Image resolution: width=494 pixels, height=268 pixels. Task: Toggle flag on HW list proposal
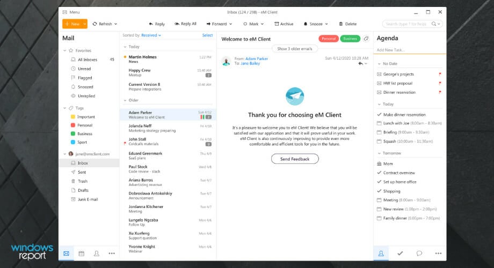[440, 84]
